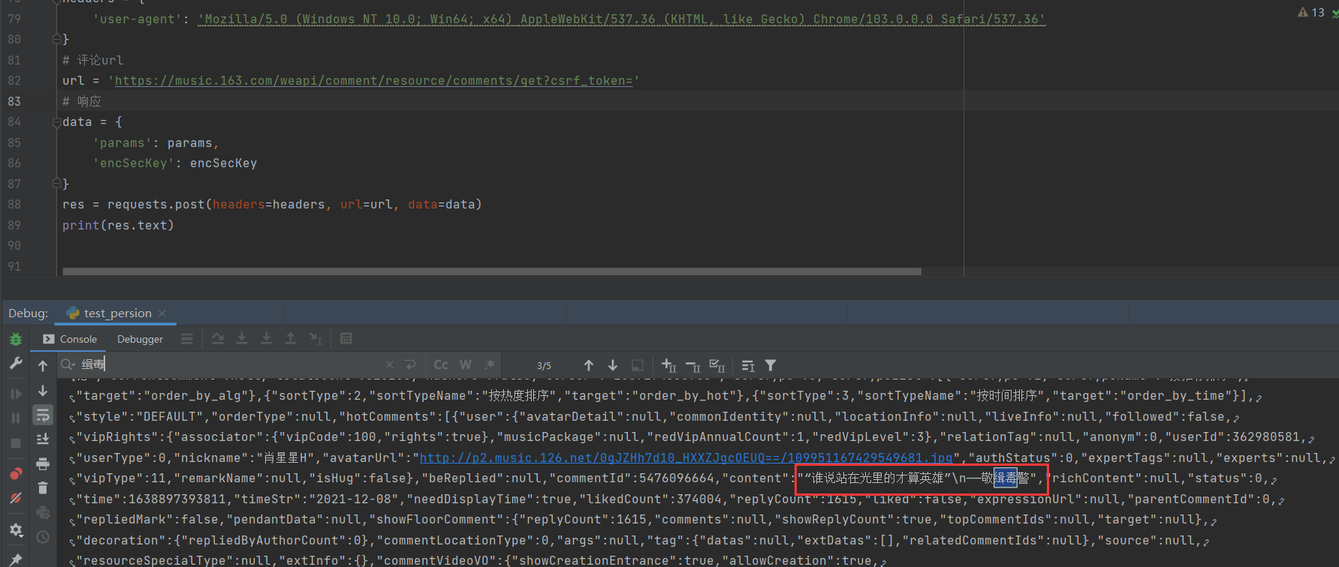This screenshot has height=567, width=1339.
Task: Collapse the data dict fold marker on line 84
Action: [56, 122]
